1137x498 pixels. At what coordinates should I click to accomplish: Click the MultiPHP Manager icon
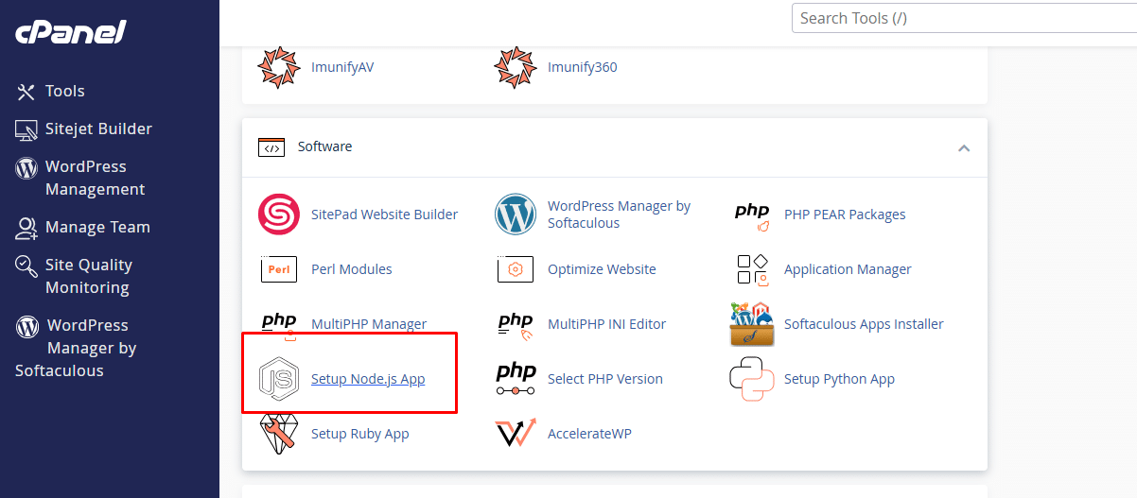pos(278,324)
